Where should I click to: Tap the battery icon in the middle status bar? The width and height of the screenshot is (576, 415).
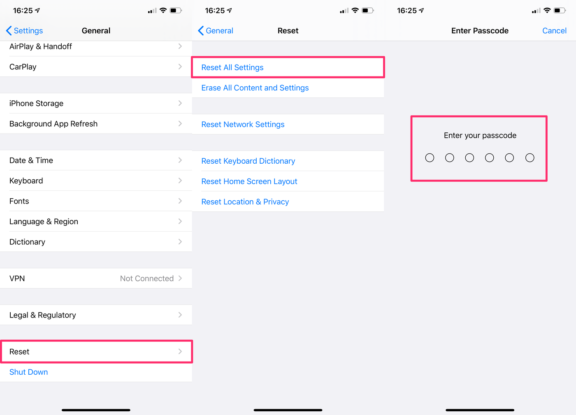click(368, 11)
